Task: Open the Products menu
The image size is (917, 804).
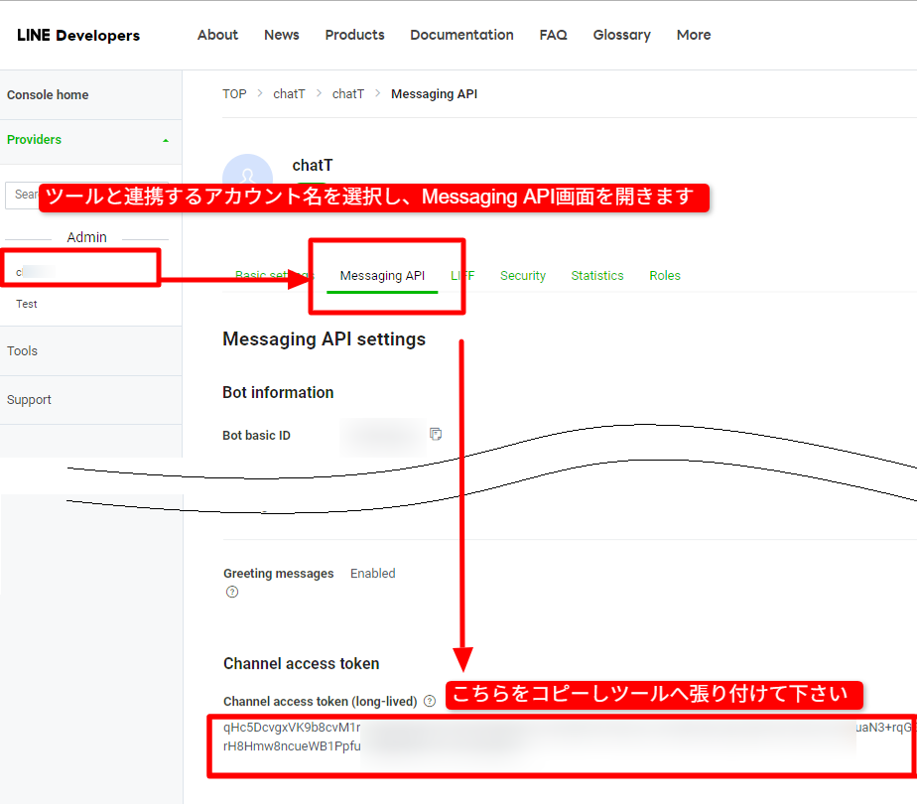Action: tap(354, 35)
